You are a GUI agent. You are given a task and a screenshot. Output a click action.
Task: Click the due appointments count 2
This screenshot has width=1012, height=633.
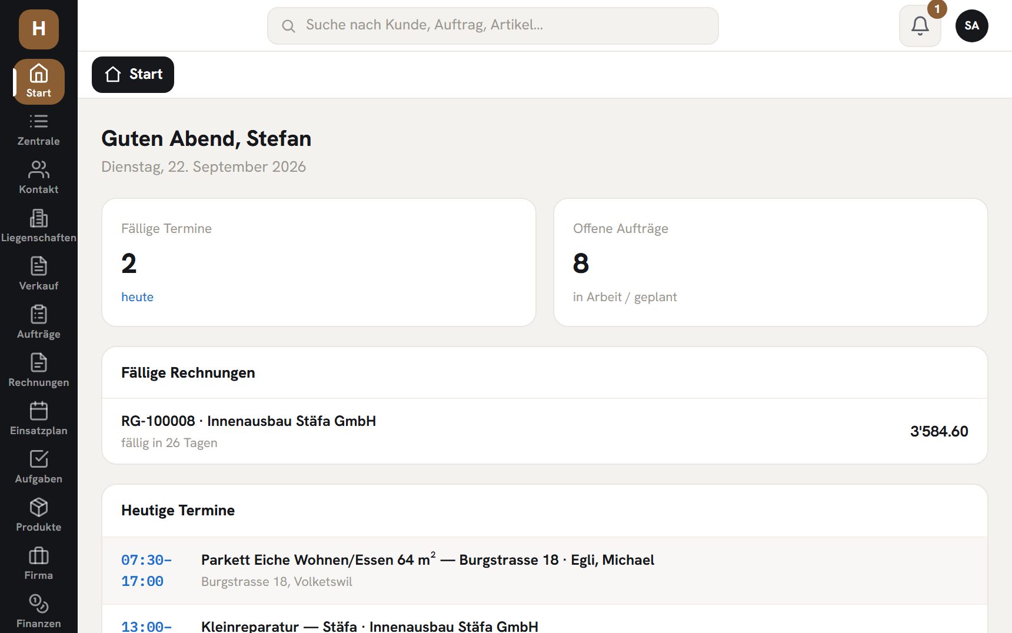[x=129, y=263]
